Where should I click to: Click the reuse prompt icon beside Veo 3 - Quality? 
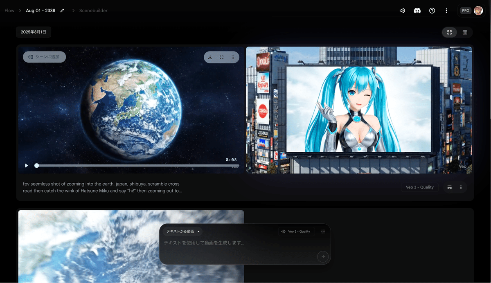pos(449,187)
